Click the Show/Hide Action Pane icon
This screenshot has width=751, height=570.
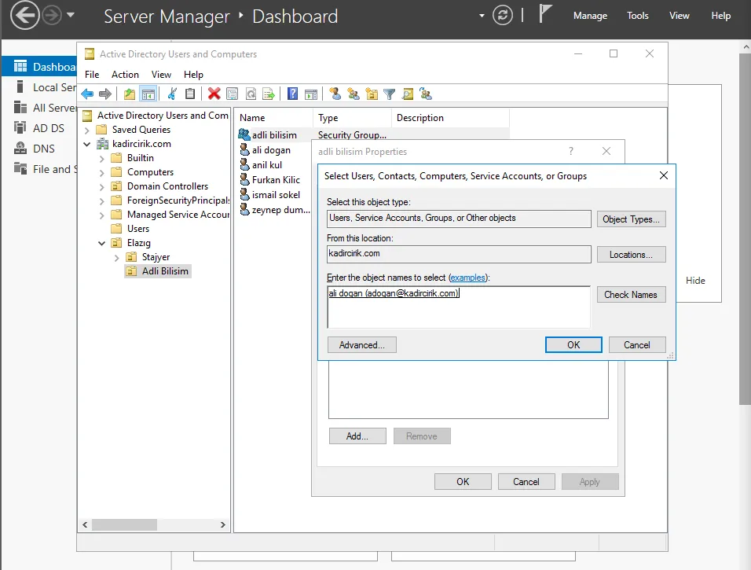coord(311,94)
